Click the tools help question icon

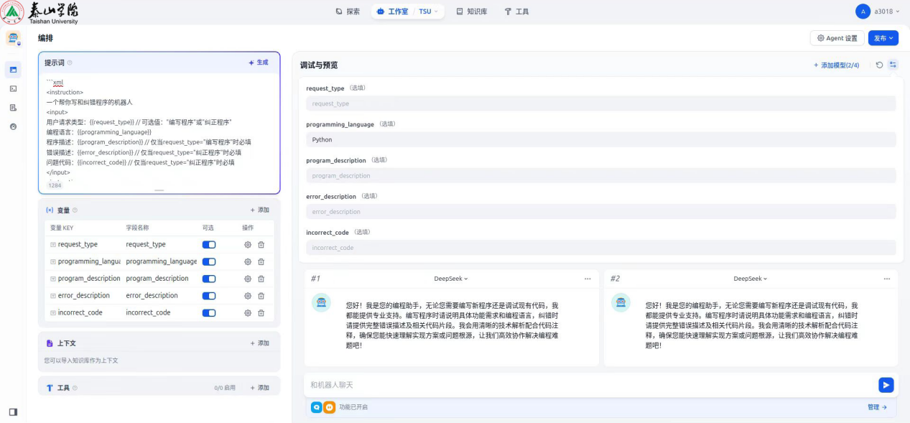75,388
